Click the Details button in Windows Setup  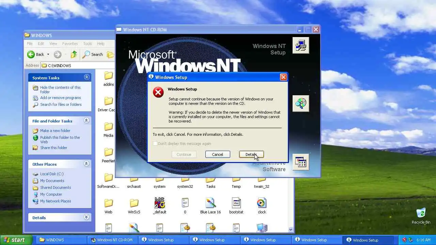(251, 154)
